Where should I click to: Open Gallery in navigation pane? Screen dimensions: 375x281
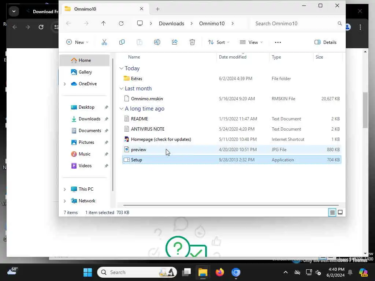tap(85, 72)
